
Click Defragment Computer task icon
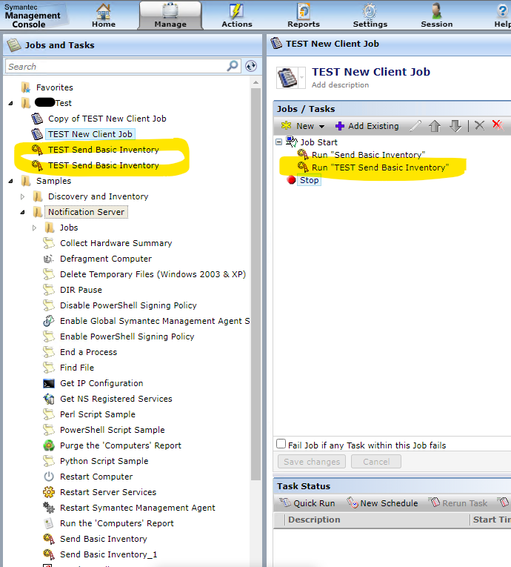pos(48,259)
